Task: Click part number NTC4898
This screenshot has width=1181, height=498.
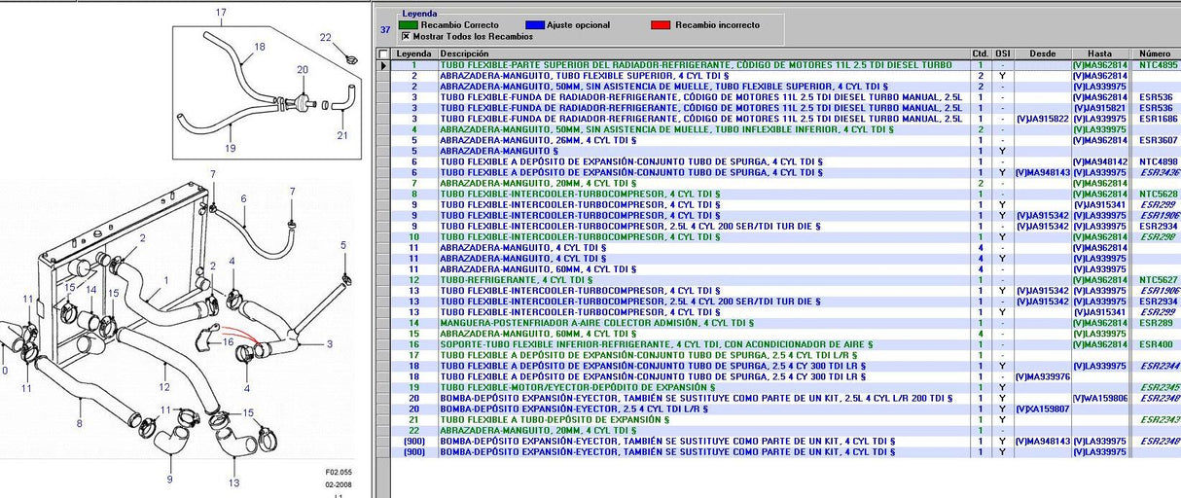Action: (1158, 161)
